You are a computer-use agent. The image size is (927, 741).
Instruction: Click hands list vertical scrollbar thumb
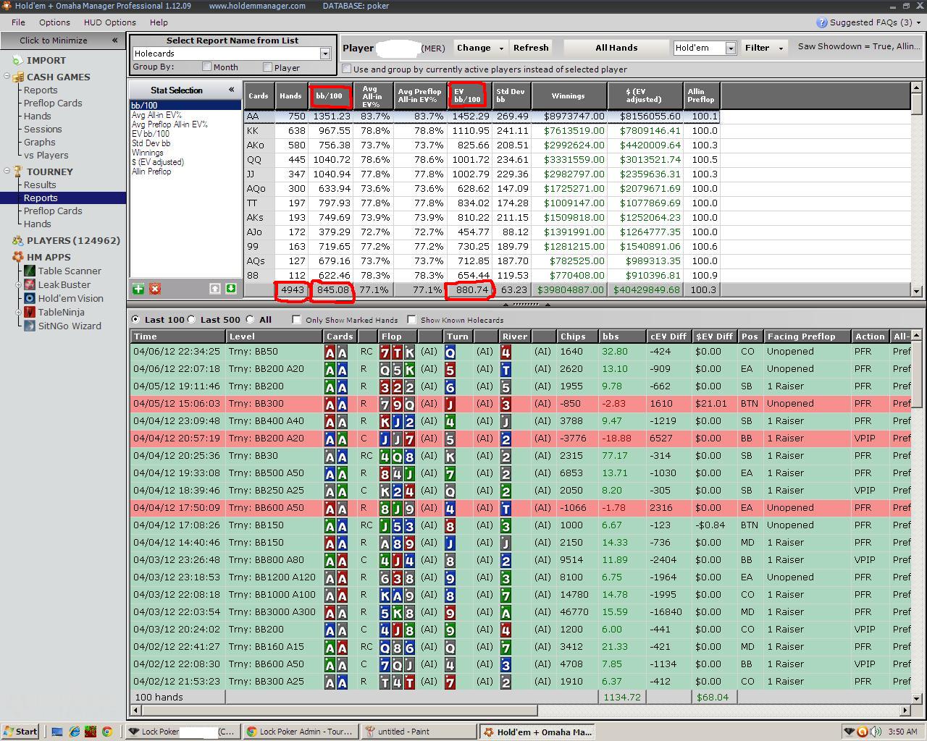click(x=917, y=373)
